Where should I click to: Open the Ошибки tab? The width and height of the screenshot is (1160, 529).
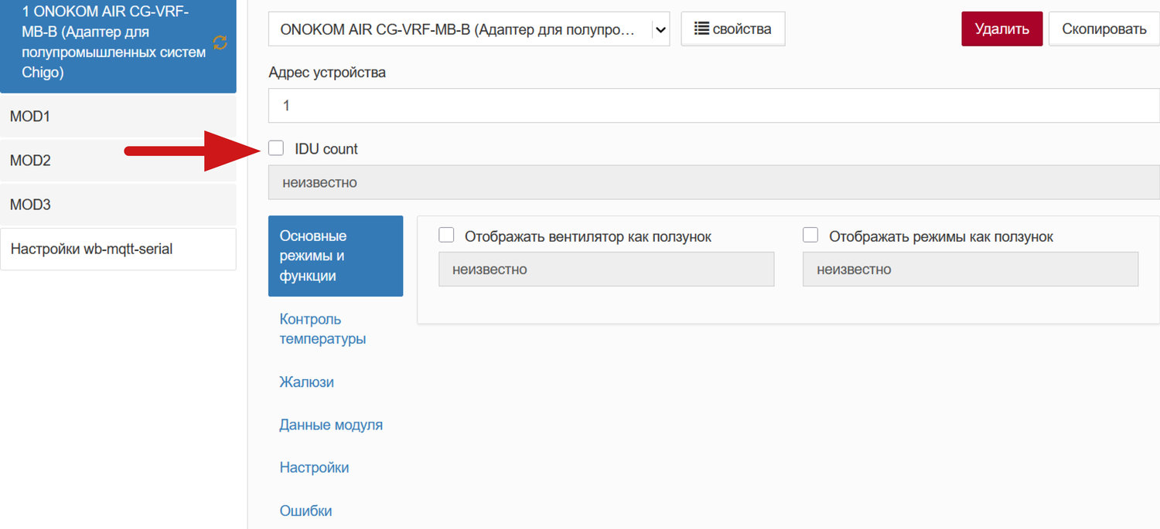(305, 510)
